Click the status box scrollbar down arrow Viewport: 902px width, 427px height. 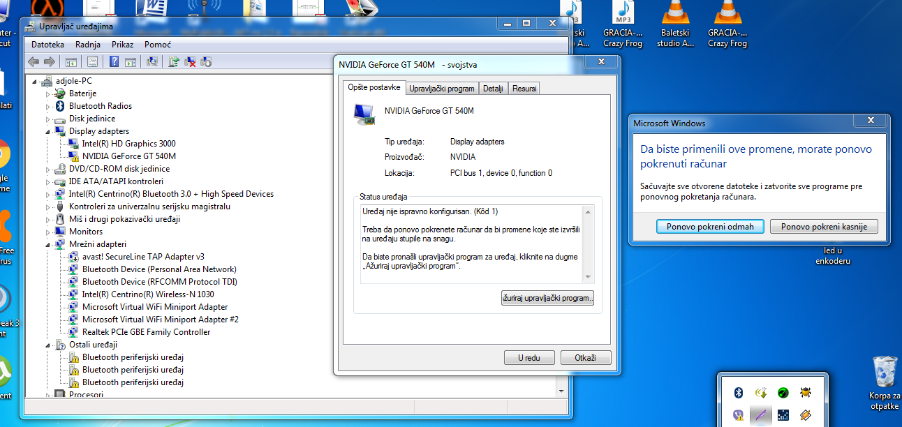tap(588, 277)
